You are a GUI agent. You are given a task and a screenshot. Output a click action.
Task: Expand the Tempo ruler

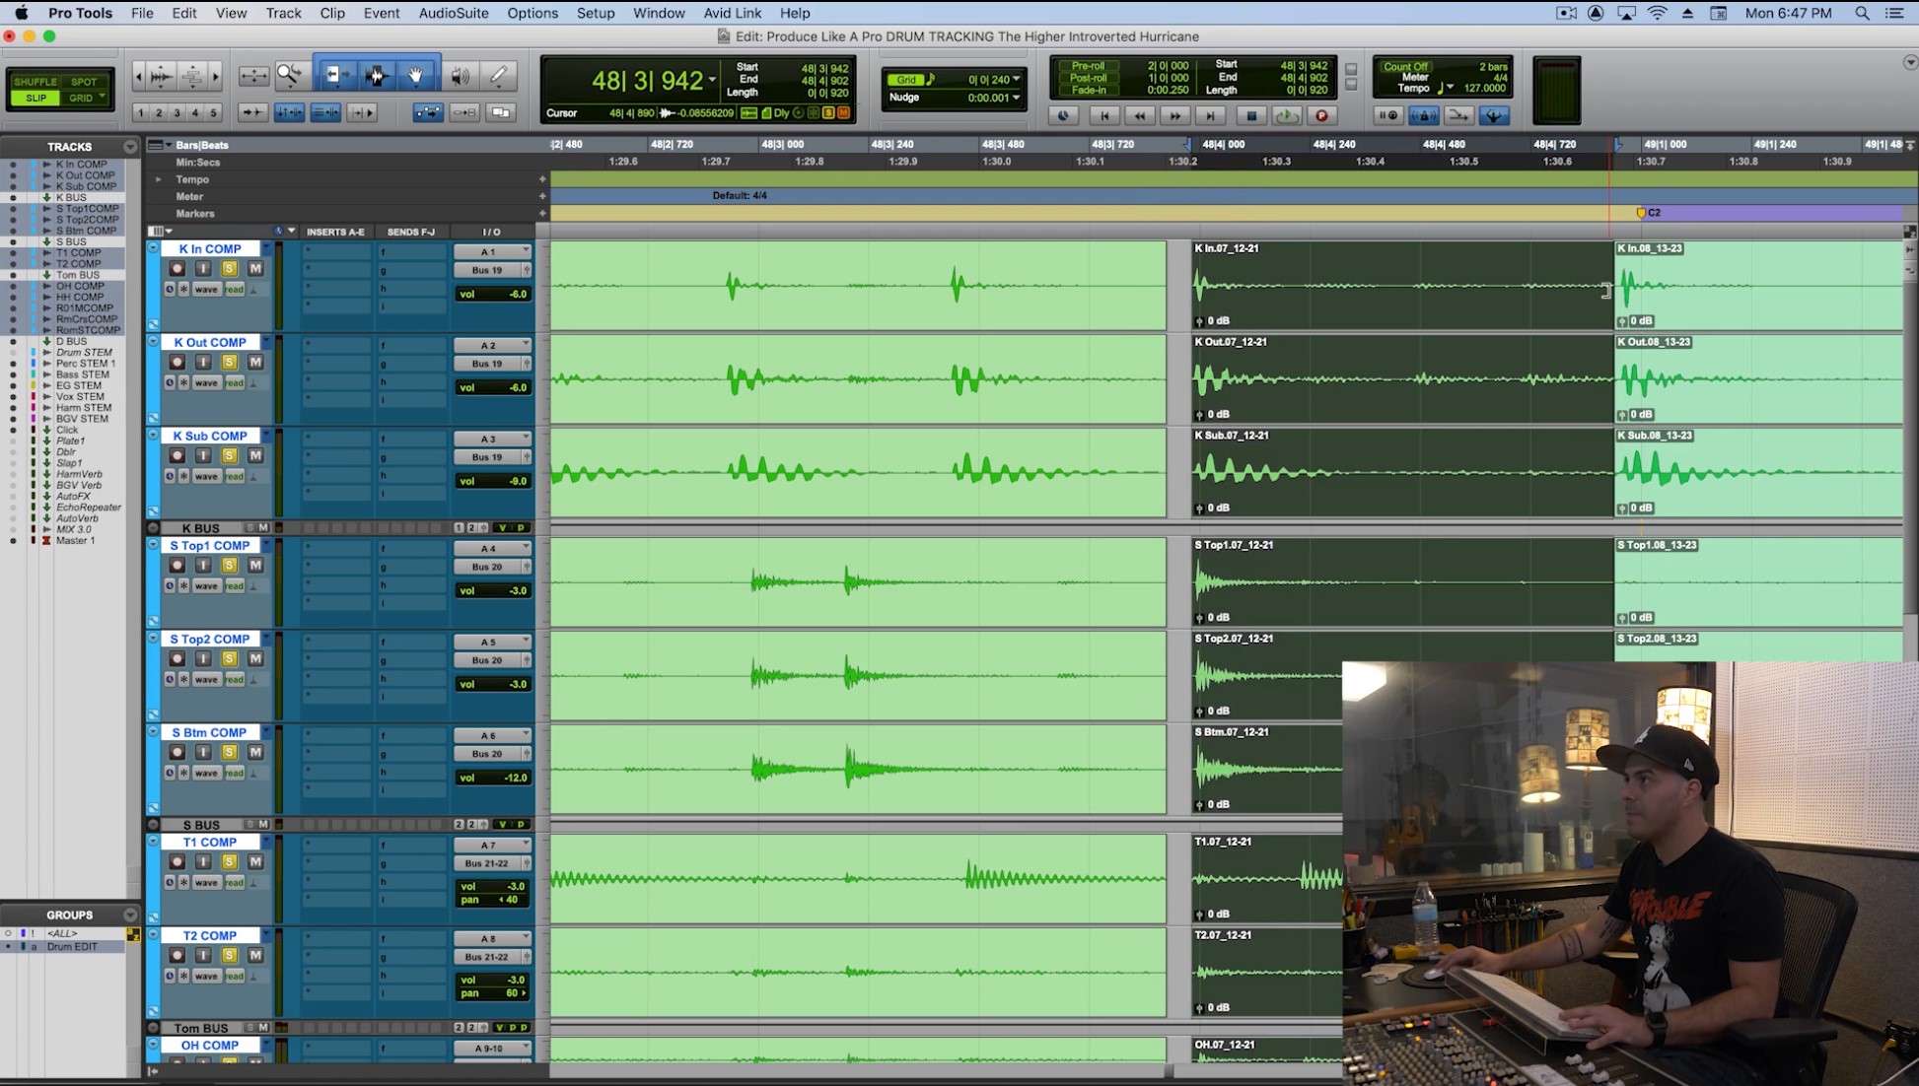(x=159, y=179)
